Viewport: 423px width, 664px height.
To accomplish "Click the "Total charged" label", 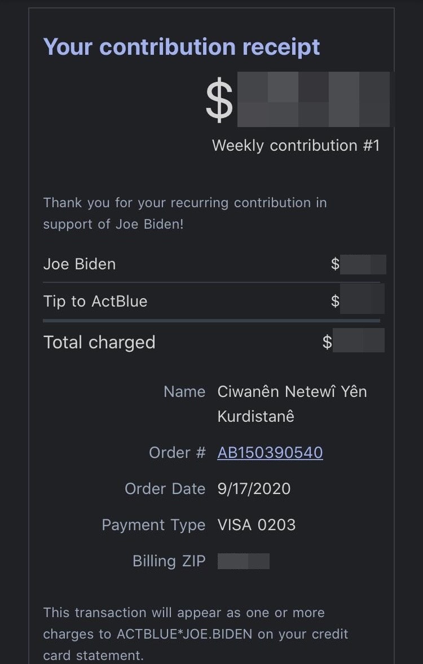I will [99, 343].
